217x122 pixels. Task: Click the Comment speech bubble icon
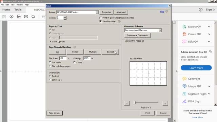184,79
